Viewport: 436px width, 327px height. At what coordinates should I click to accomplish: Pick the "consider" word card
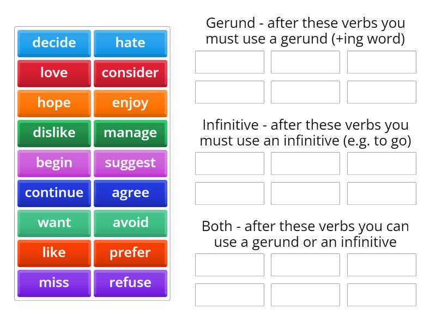coord(130,73)
